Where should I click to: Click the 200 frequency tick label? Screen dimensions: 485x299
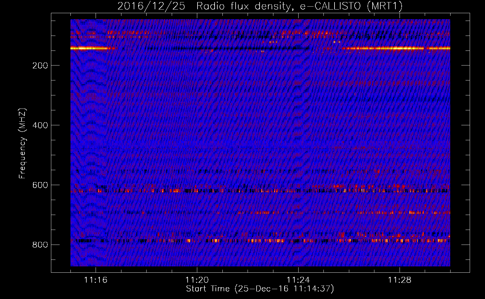coord(40,65)
